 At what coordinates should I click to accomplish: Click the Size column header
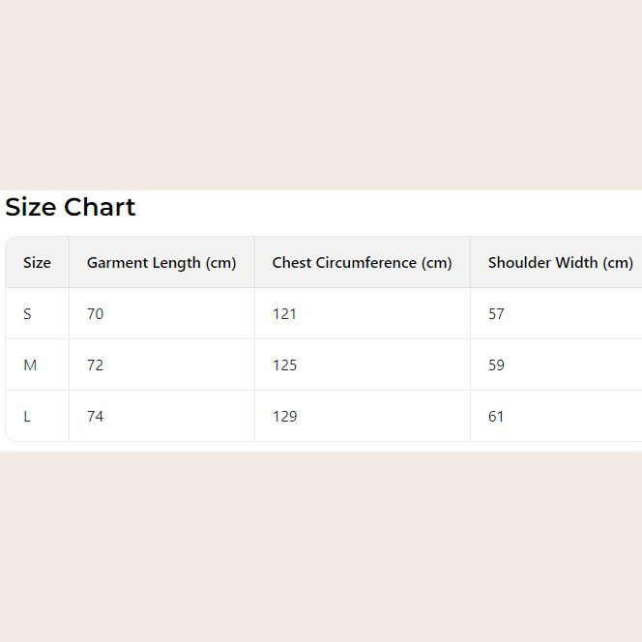tap(37, 263)
